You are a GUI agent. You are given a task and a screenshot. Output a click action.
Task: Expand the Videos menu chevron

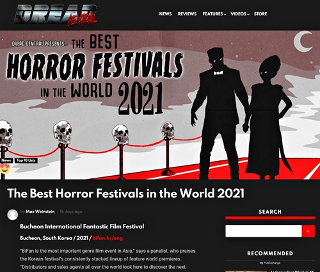[x=248, y=14]
